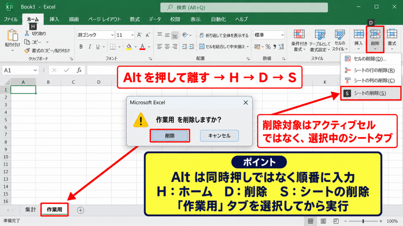Click the fill color bucket icon
This screenshot has height=226, width=403.
129,47
